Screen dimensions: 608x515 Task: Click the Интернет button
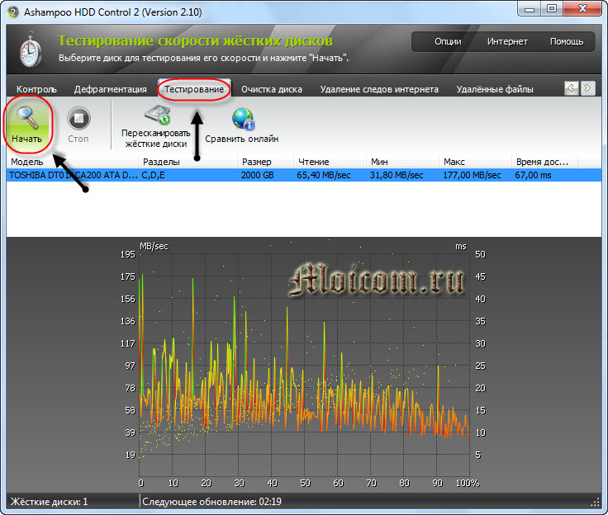click(507, 41)
